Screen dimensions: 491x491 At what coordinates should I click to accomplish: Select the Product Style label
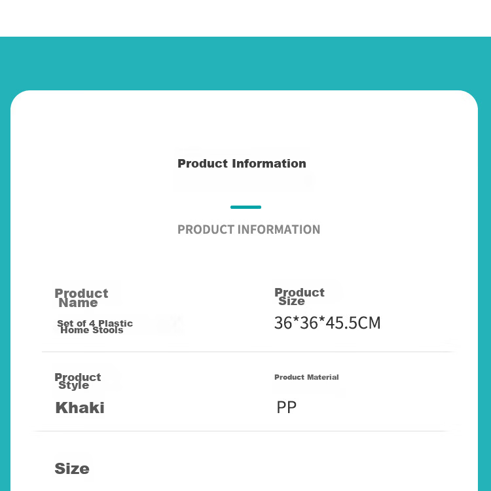pos(78,381)
